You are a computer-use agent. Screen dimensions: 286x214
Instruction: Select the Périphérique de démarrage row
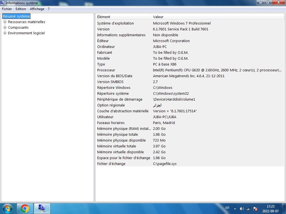[x=190, y=99]
